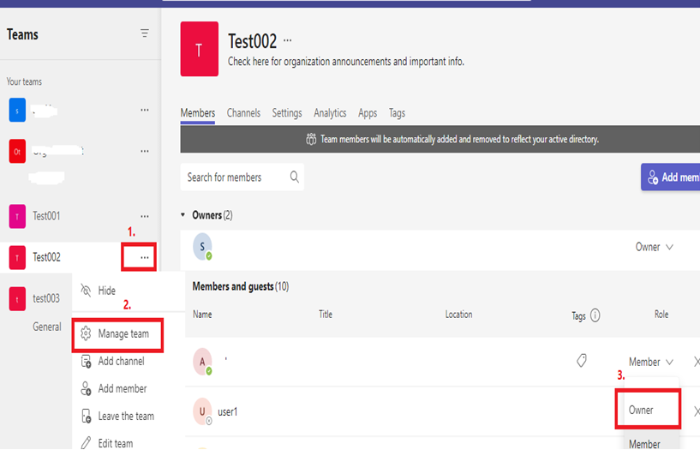Click the user1 name in members list
700x450 pixels.
pyautogui.click(x=228, y=412)
